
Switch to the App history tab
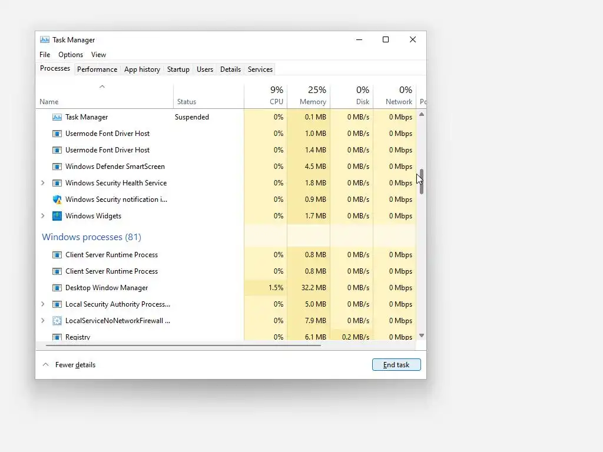tap(142, 69)
